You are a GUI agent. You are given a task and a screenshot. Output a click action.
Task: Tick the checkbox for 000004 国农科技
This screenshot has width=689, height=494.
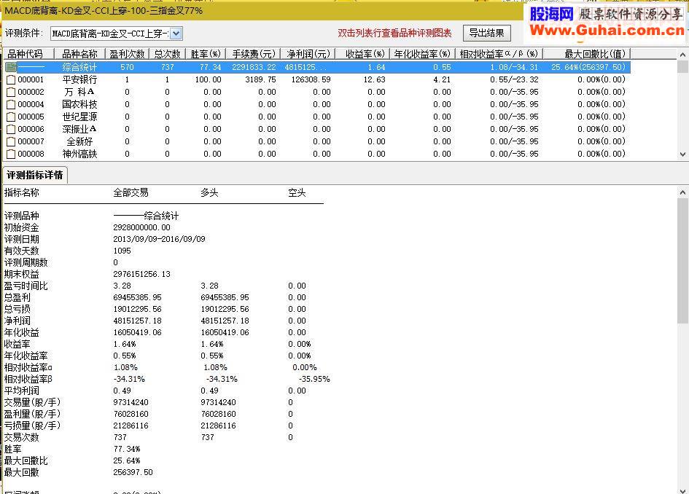pos(11,104)
